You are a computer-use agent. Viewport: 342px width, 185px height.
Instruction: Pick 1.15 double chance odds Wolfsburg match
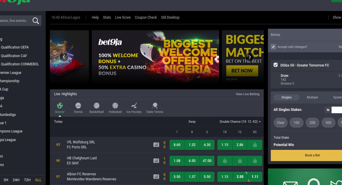[x=225, y=145]
